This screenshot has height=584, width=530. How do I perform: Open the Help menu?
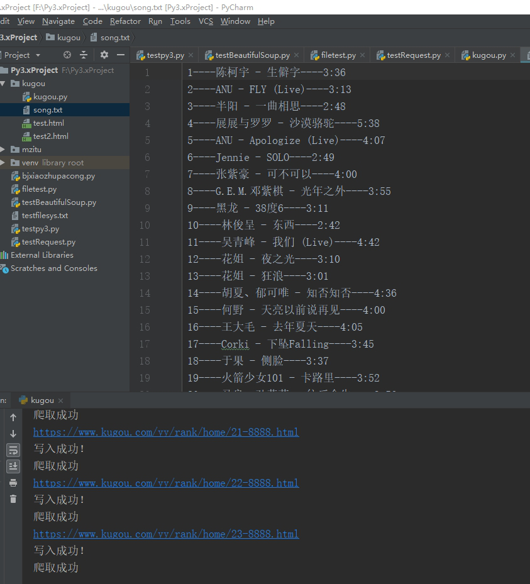tap(266, 21)
